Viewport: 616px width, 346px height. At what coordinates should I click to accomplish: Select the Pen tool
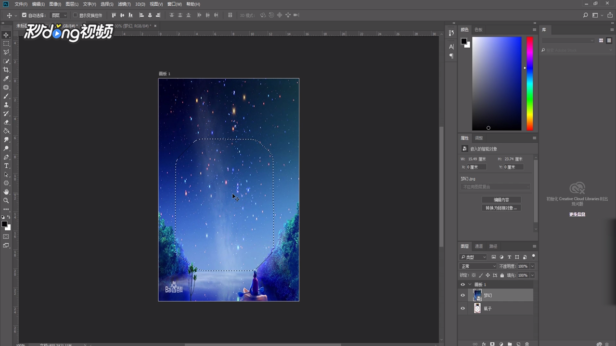point(6,157)
